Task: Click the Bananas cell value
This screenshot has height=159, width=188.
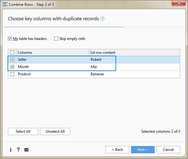Action: pos(97,74)
